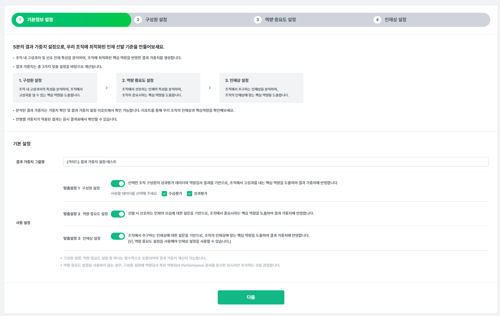Screen dimensions: 500x316
Task: Switch to the 구성원 설정 step label
Action: tap(156, 20)
